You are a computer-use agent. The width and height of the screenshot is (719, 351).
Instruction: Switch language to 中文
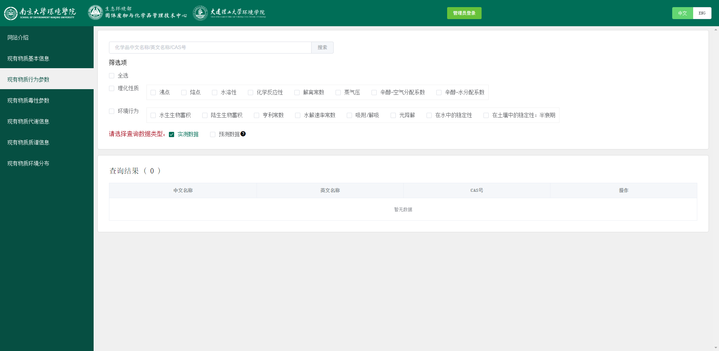pos(682,13)
